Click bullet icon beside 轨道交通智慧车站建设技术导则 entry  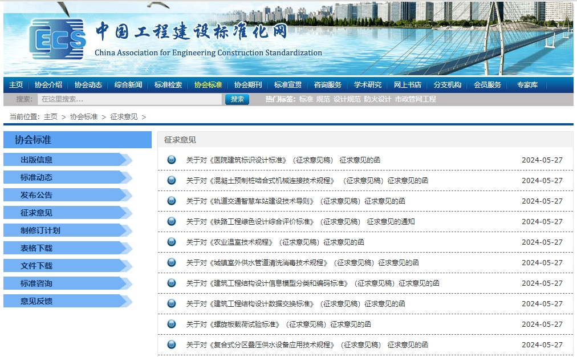click(172, 201)
